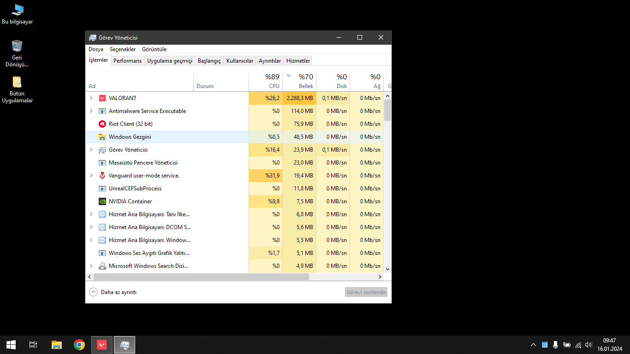Click Vanguard's CPU value %31,9
This screenshot has width=630, height=354.
(266, 176)
